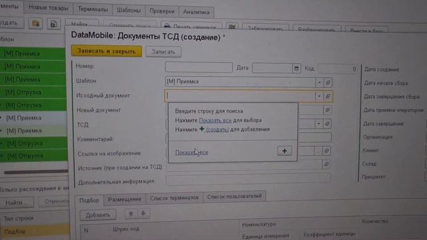This screenshot has height=240, width=427.
Task: Click the Штрих код column header
Action: point(126,229)
